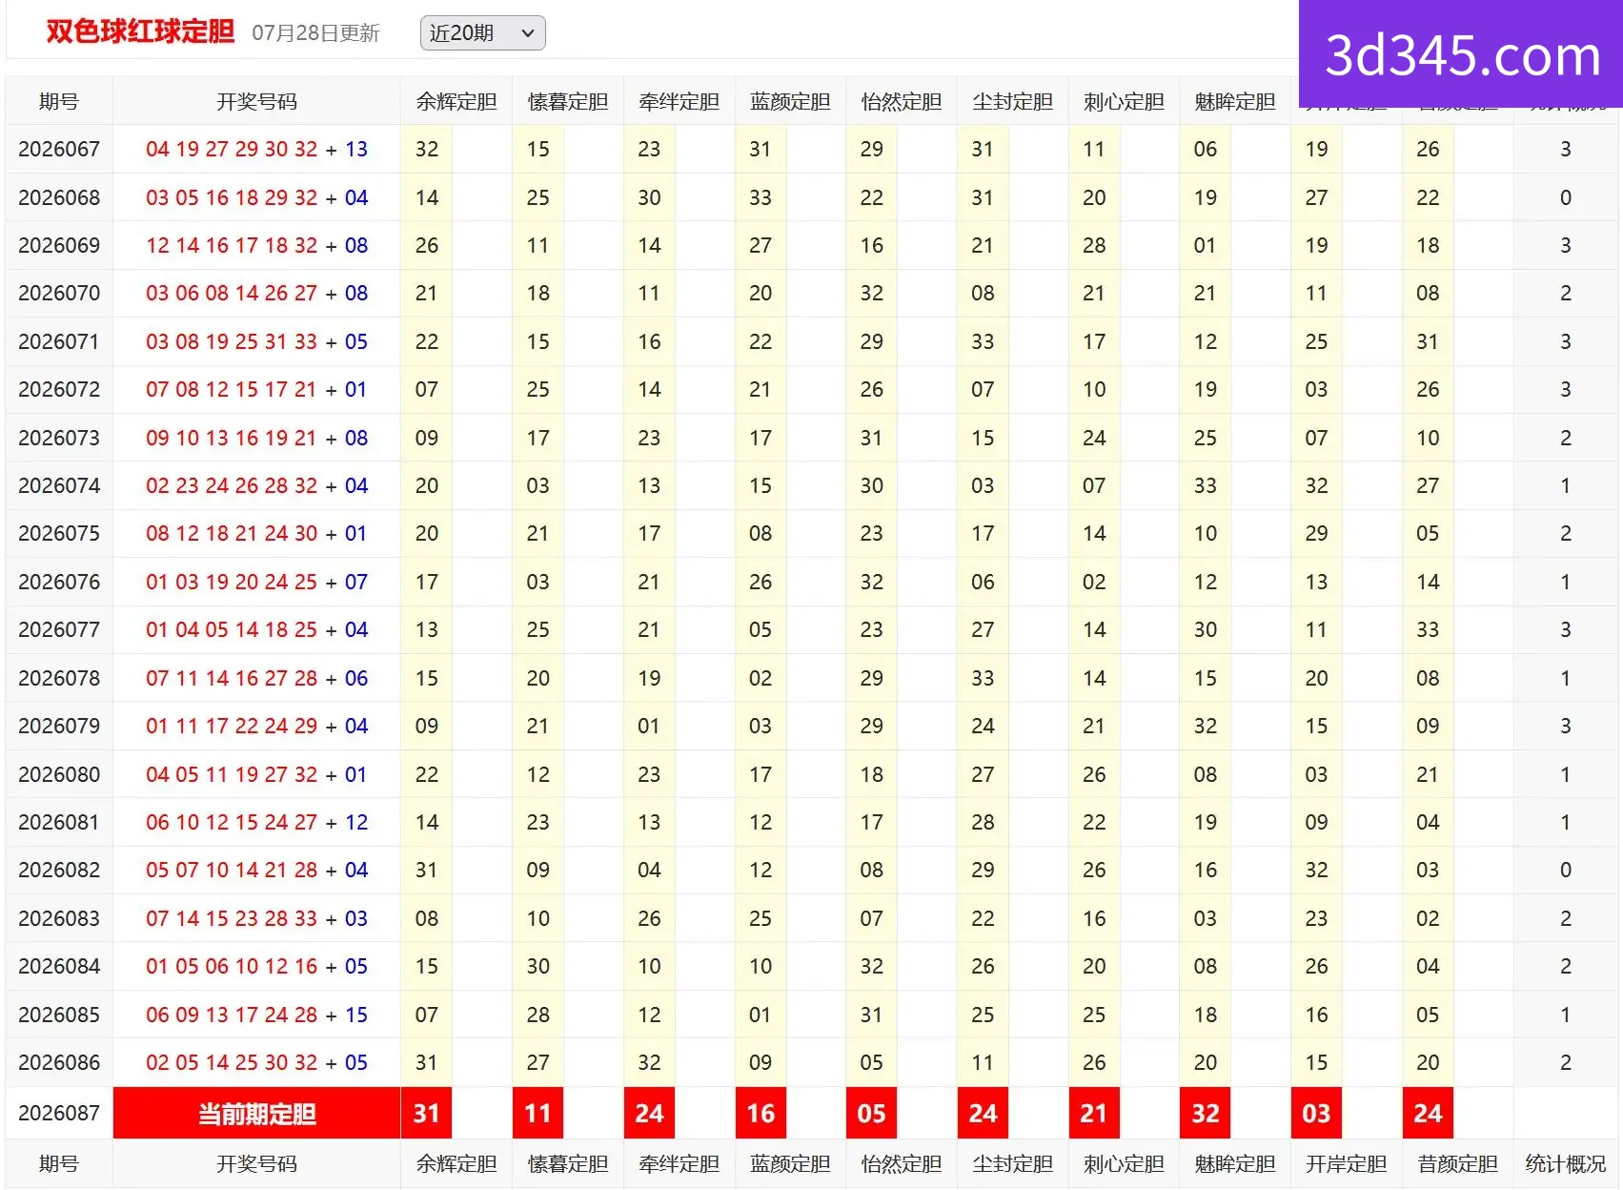
Task: Click the red highlighted 16 under 蓝颜定胆
Action: (x=761, y=1113)
